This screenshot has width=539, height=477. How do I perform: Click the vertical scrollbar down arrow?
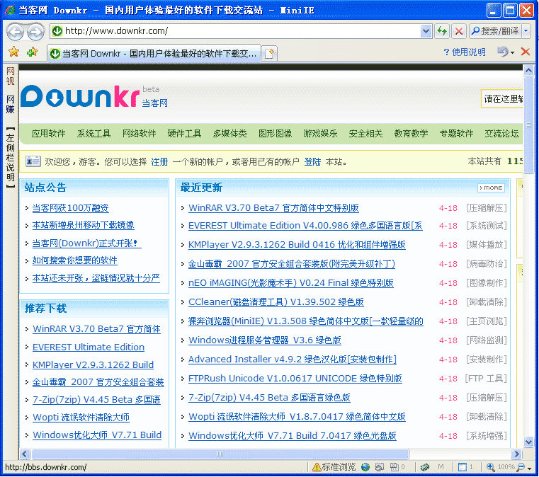(x=528, y=442)
